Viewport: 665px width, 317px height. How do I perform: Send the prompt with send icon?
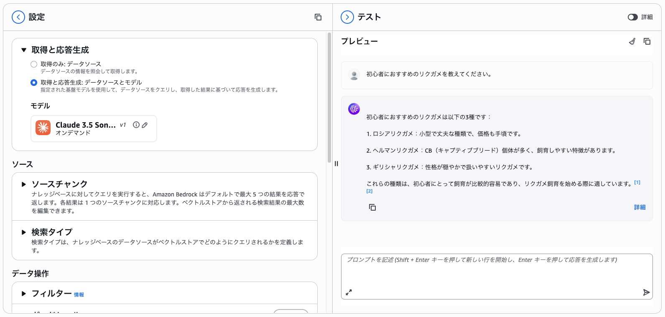click(x=646, y=292)
